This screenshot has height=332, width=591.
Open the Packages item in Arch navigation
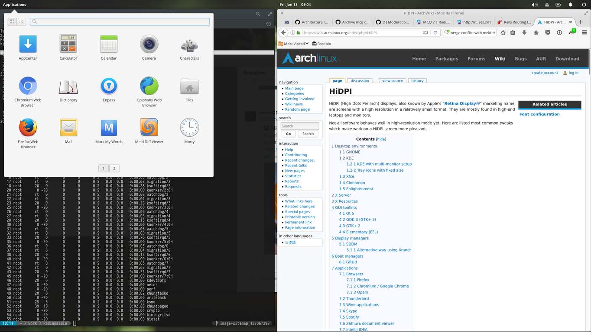click(447, 59)
